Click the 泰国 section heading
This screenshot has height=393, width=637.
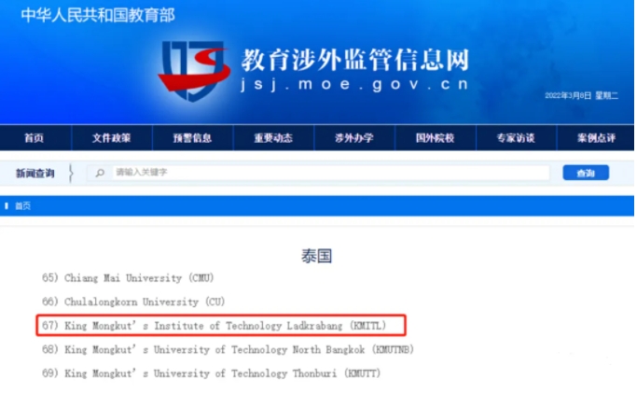point(317,256)
